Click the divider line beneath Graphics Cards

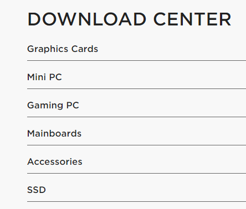coord(136,60)
